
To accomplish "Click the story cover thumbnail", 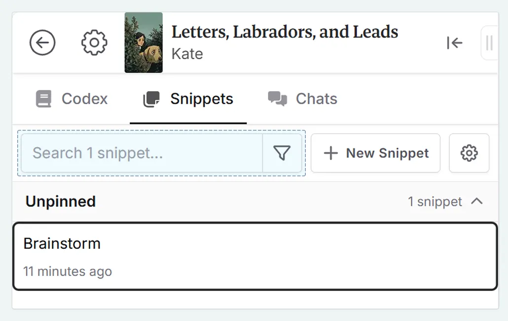I will (143, 43).
